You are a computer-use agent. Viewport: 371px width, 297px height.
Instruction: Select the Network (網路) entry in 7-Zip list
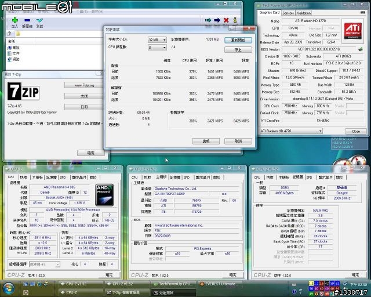(13, 59)
